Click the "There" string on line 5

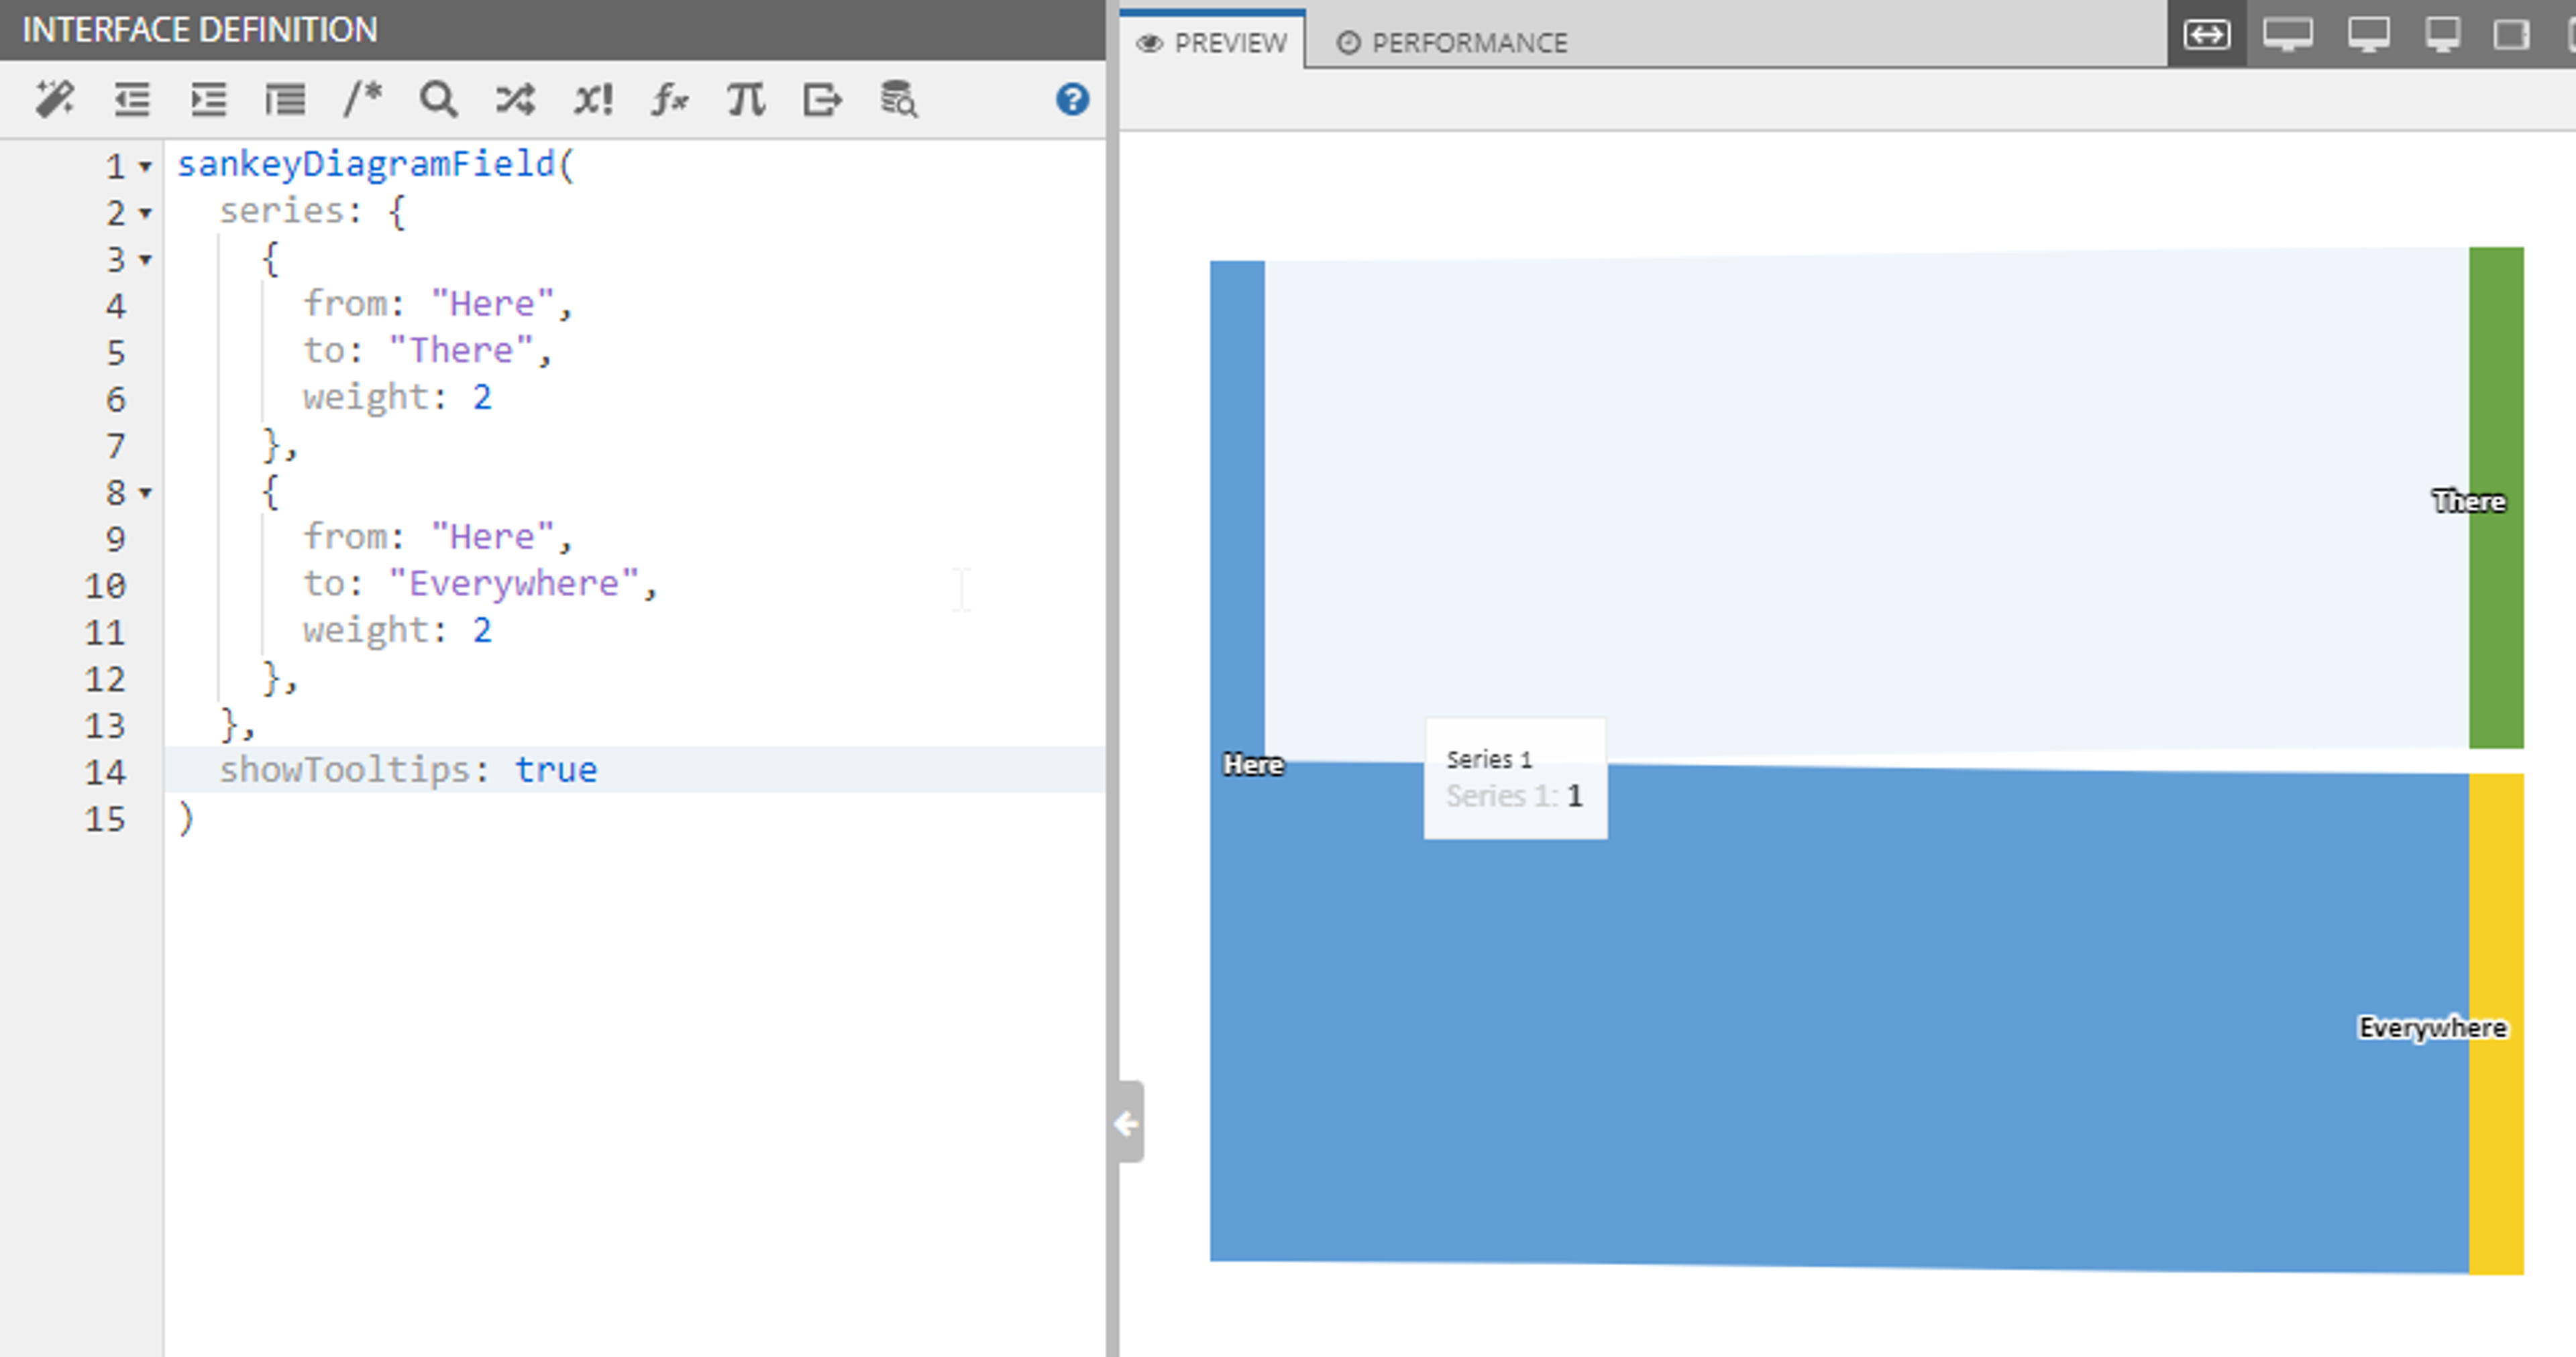pos(461,351)
